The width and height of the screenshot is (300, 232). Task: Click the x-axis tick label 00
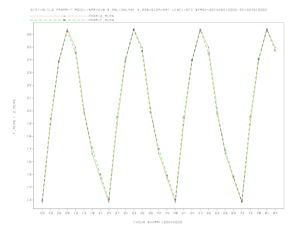tap(42, 213)
